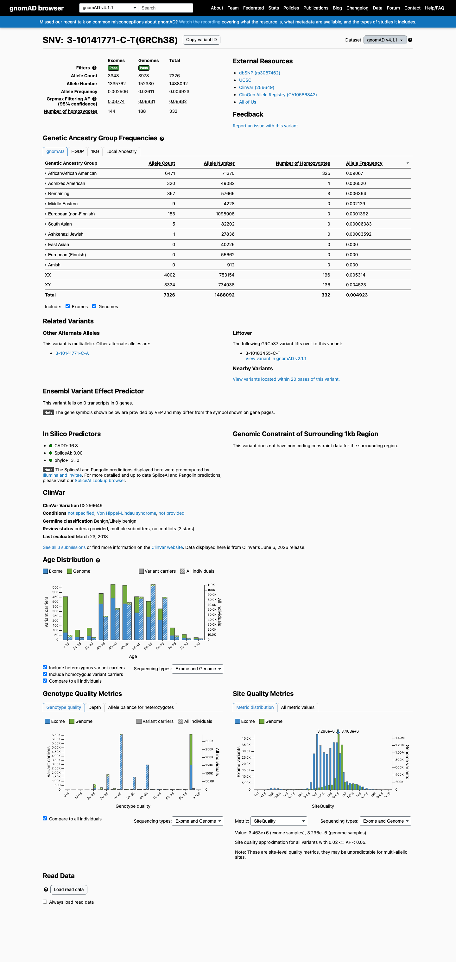Image resolution: width=456 pixels, height=962 pixels.
Task: Sort table by Allele Count column header
Action: coord(162,163)
